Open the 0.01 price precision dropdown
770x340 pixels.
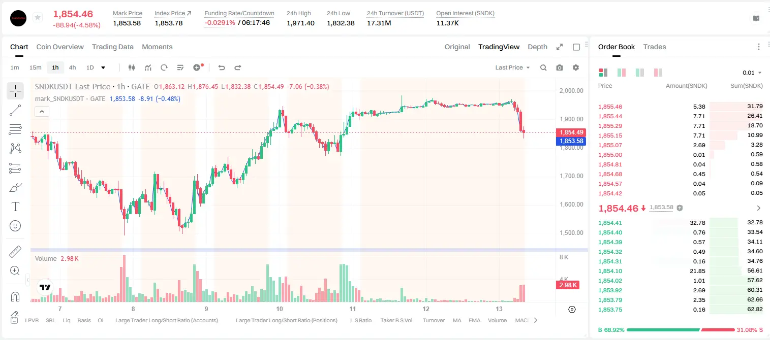pos(752,73)
